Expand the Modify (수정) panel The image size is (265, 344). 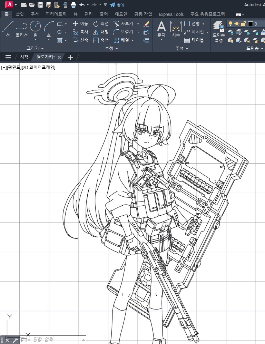point(111,48)
